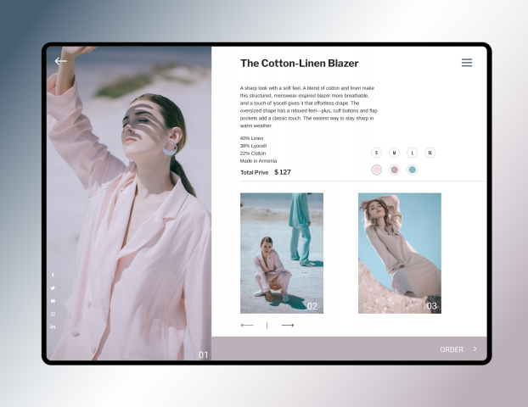Select size S
The width and height of the screenshot is (528, 407).
pyautogui.click(x=376, y=153)
